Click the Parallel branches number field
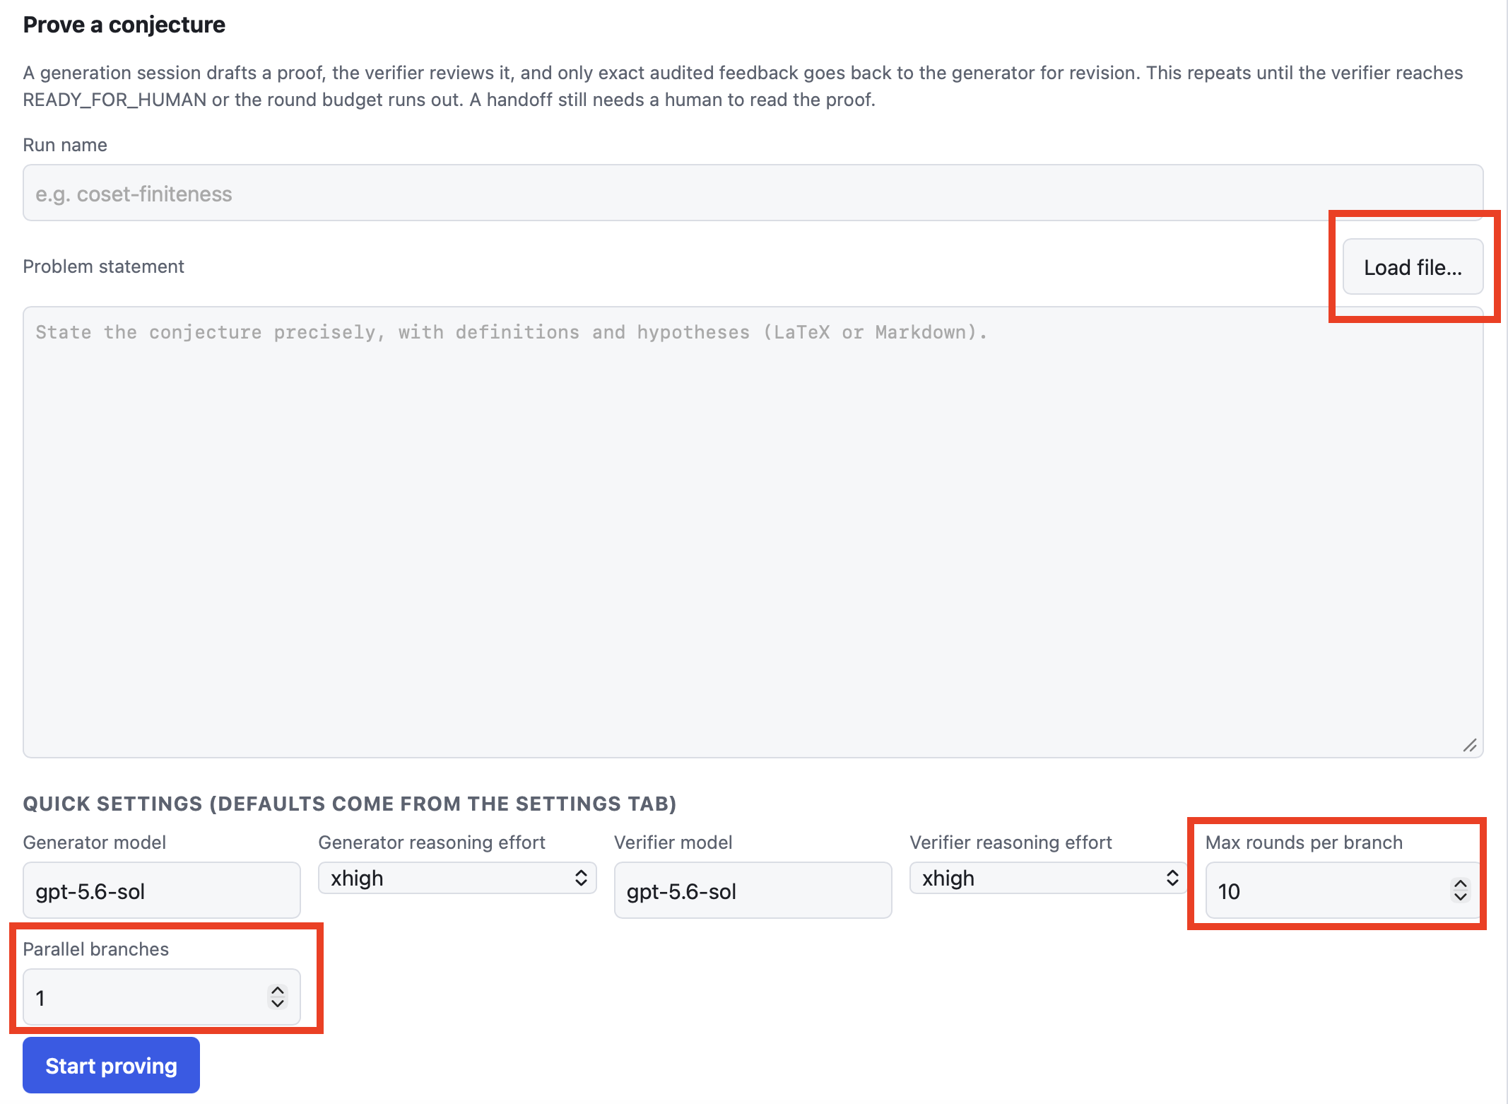This screenshot has height=1104, width=1508. click(x=162, y=997)
